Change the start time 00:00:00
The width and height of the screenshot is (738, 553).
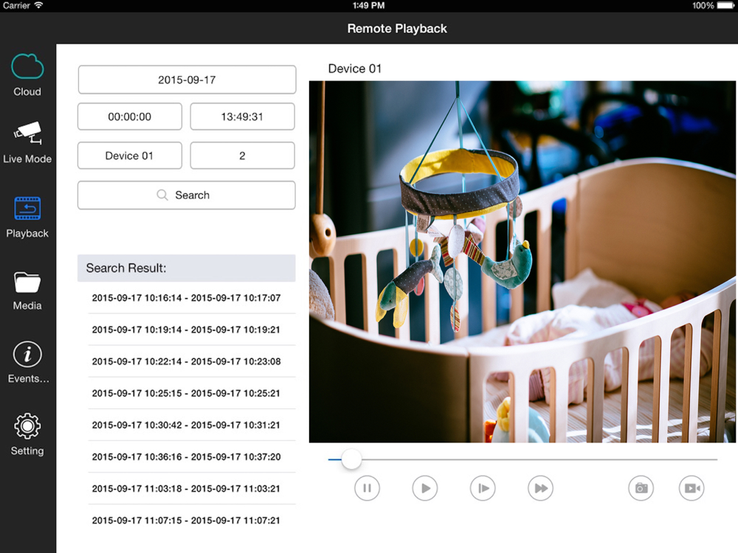pyautogui.click(x=129, y=116)
